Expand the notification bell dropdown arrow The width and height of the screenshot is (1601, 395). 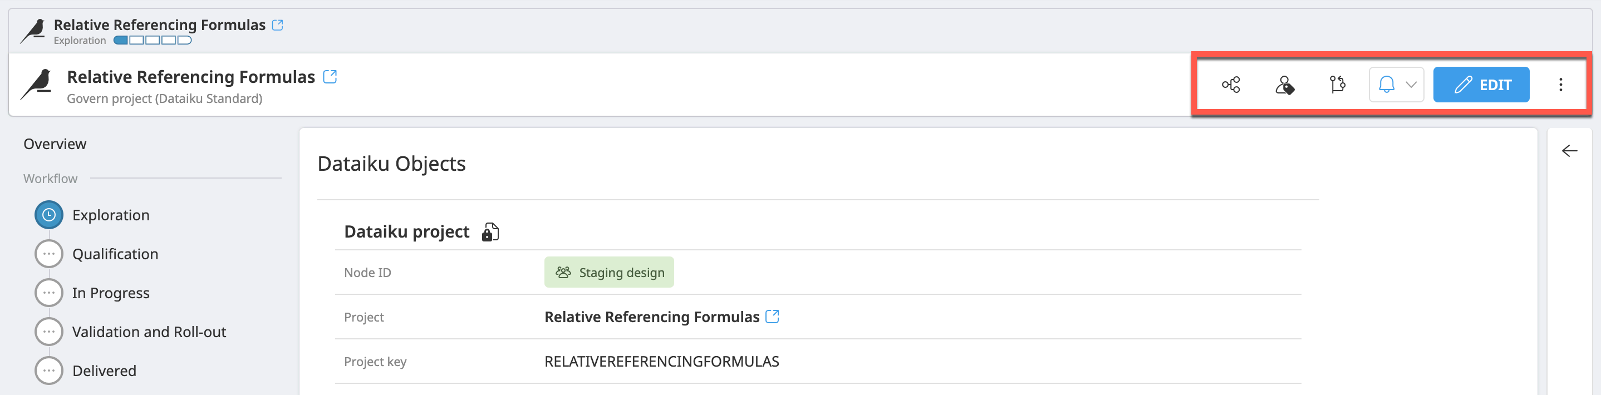tap(1411, 85)
